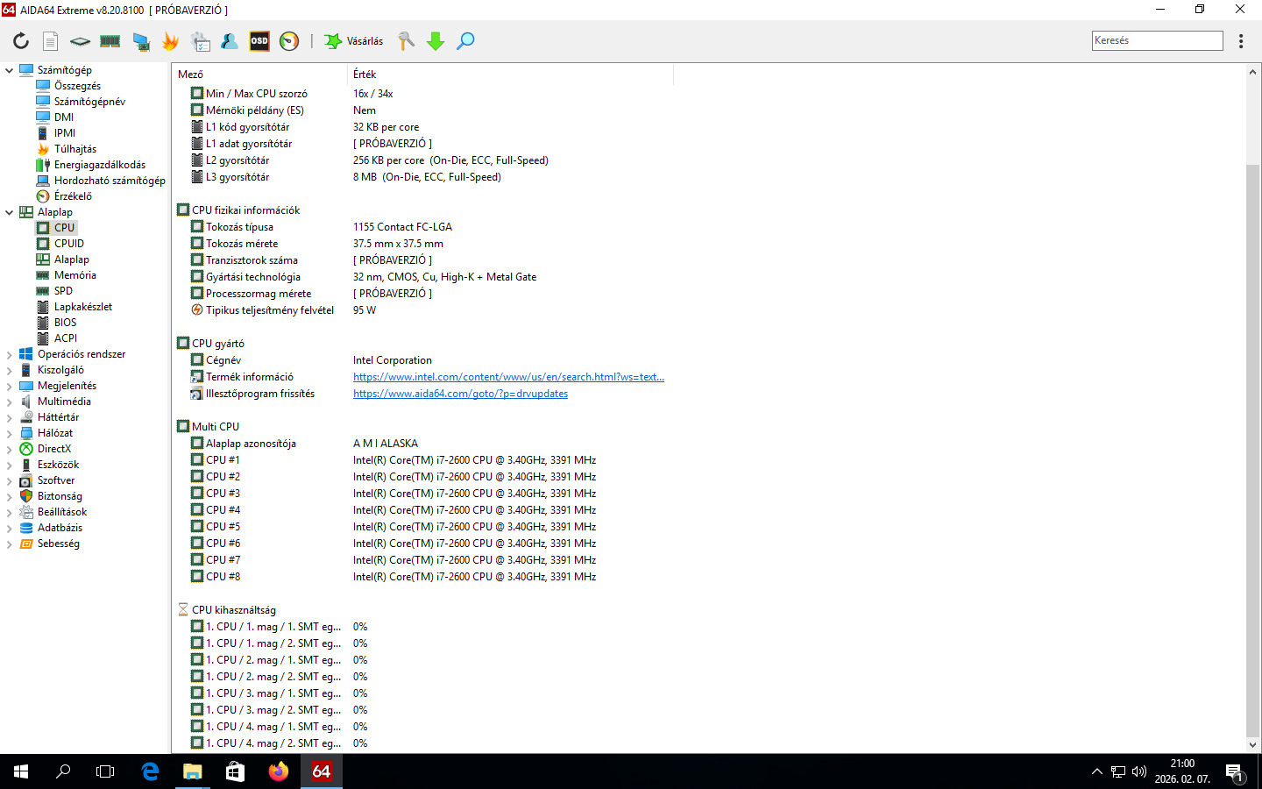The height and width of the screenshot is (789, 1262).
Task: Open Energiagazdálkodás tree item
Action: [99, 165]
